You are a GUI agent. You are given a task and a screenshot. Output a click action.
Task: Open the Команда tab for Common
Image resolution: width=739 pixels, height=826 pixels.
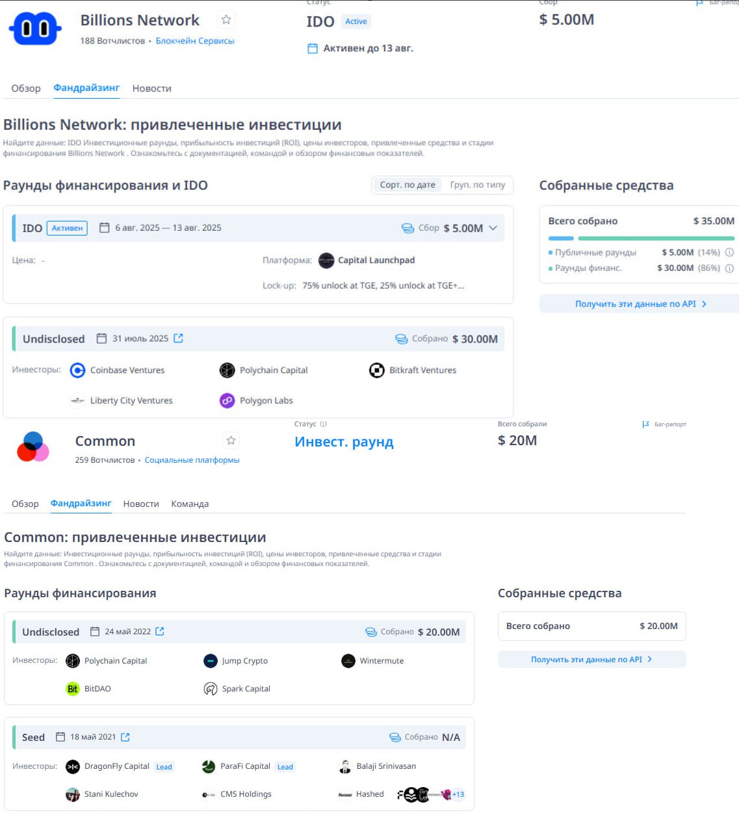click(190, 504)
